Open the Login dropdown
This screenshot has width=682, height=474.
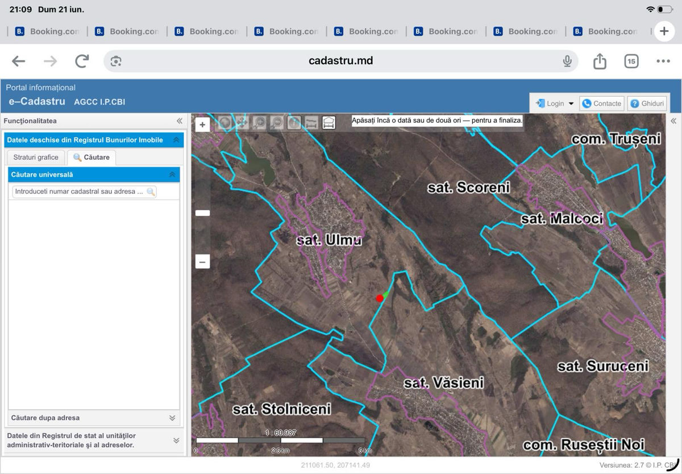click(555, 103)
